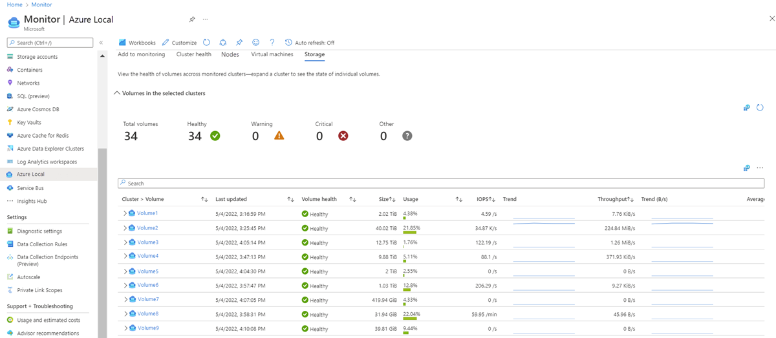Collapse the sidebar with the double chevron

[x=101, y=43]
